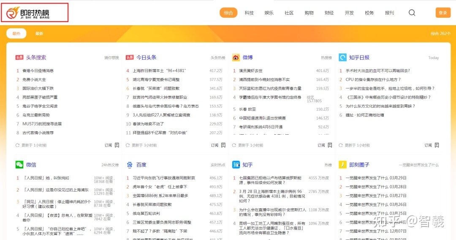Viewport: 456px width, 240px height.
Task: Click refresh icon in 头条搜索 card
Action: 17,145
